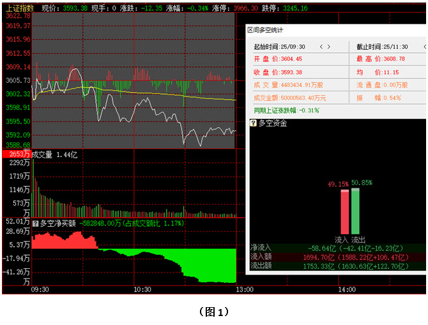
Task: Click the 多空资金 heading
Action: pos(273,123)
